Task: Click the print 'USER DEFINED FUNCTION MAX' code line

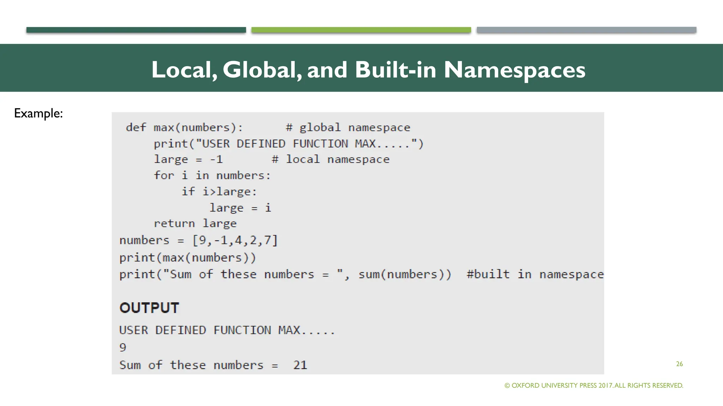Action: (288, 144)
